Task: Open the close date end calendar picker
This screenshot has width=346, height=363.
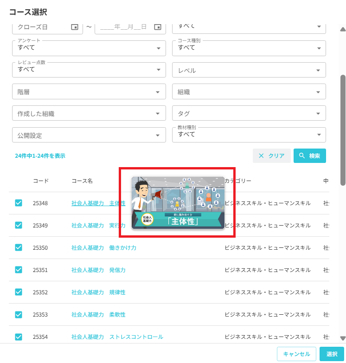Action: pyautogui.click(x=158, y=27)
